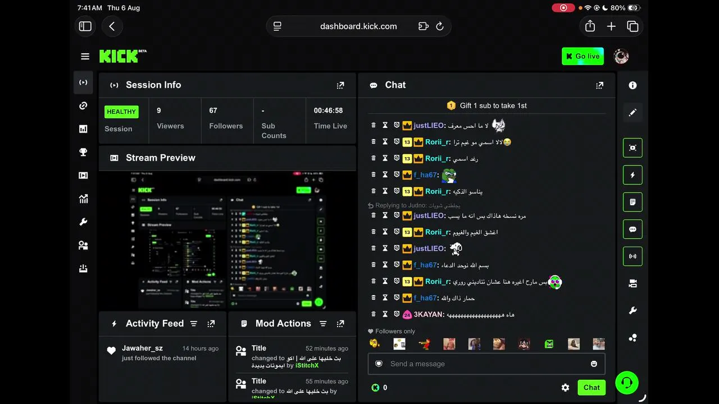Click the Kick BETA logo
This screenshot has width=719, height=404.
123,56
